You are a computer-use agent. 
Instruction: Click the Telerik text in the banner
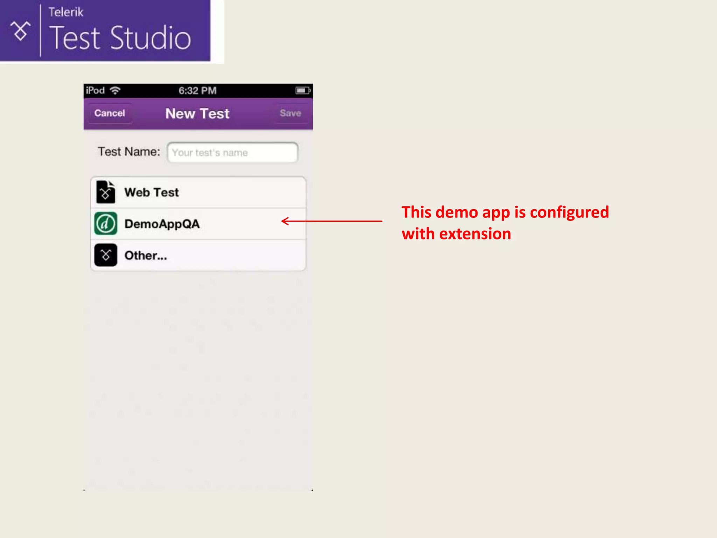coord(66,12)
